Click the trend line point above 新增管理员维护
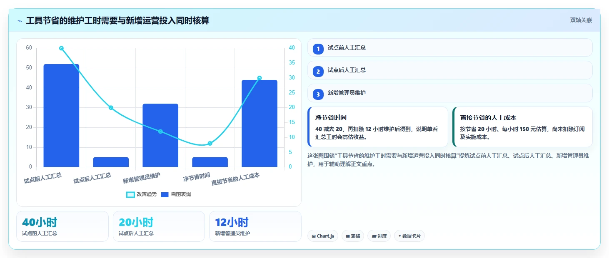 [x=160, y=131]
